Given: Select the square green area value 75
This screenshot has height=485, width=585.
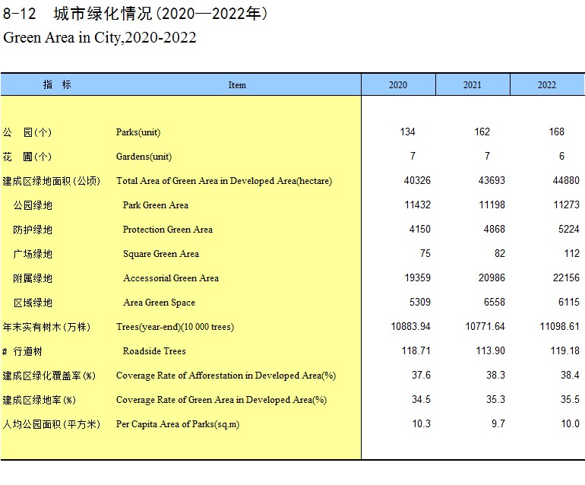Looking at the screenshot, I should click(x=425, y=253).
